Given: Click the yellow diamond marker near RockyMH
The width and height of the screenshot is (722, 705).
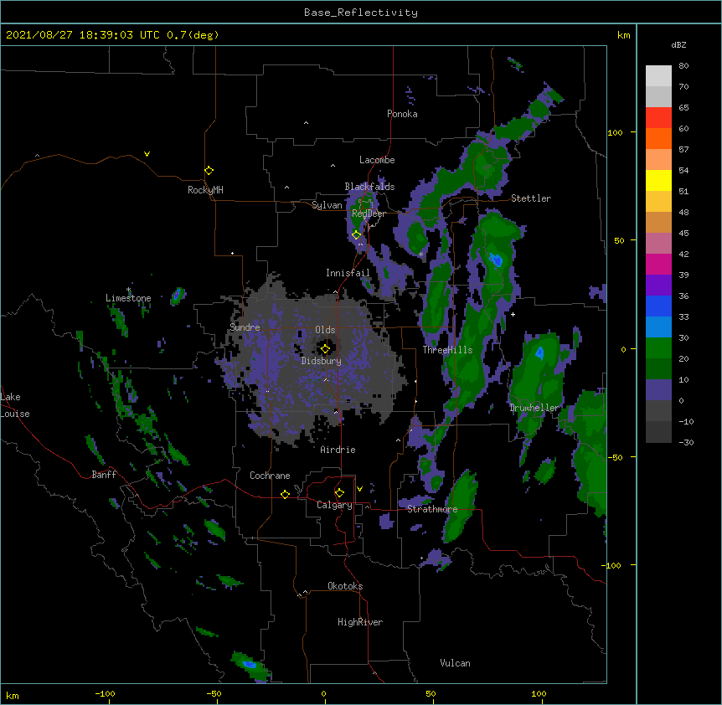Looking at the screenshot, I should [209, 171].
